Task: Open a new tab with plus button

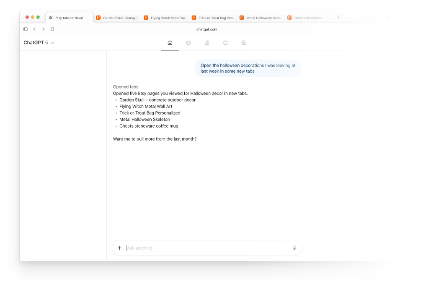Action: tap(338, 18)
